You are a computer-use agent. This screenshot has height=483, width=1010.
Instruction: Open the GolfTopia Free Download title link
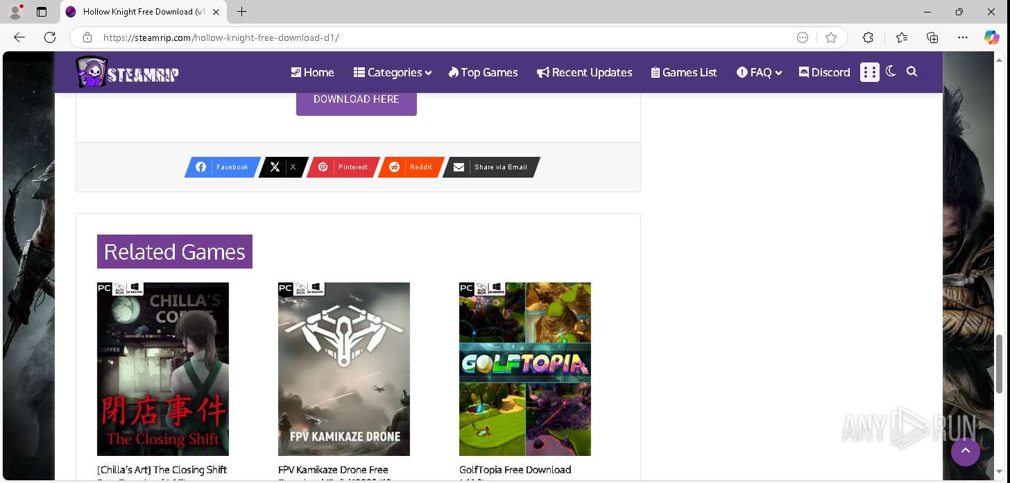pos(515,471)
